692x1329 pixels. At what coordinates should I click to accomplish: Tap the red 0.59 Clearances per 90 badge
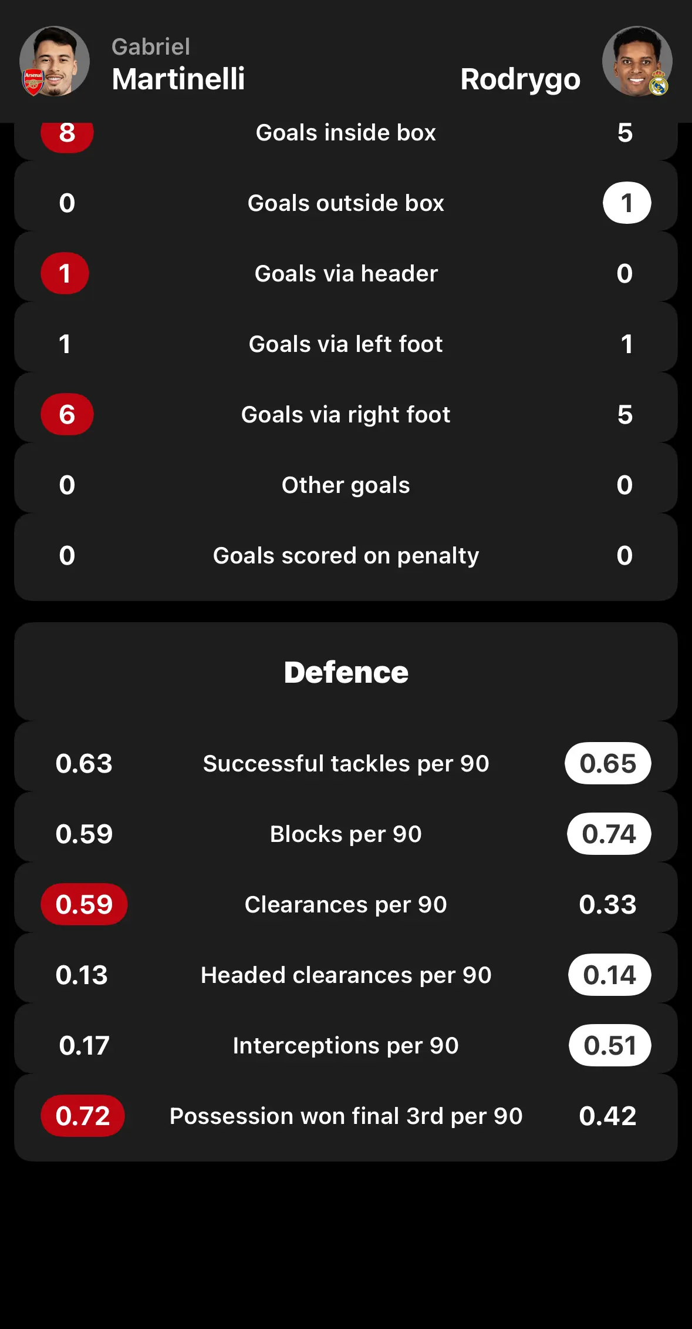(x=84, y=905)
